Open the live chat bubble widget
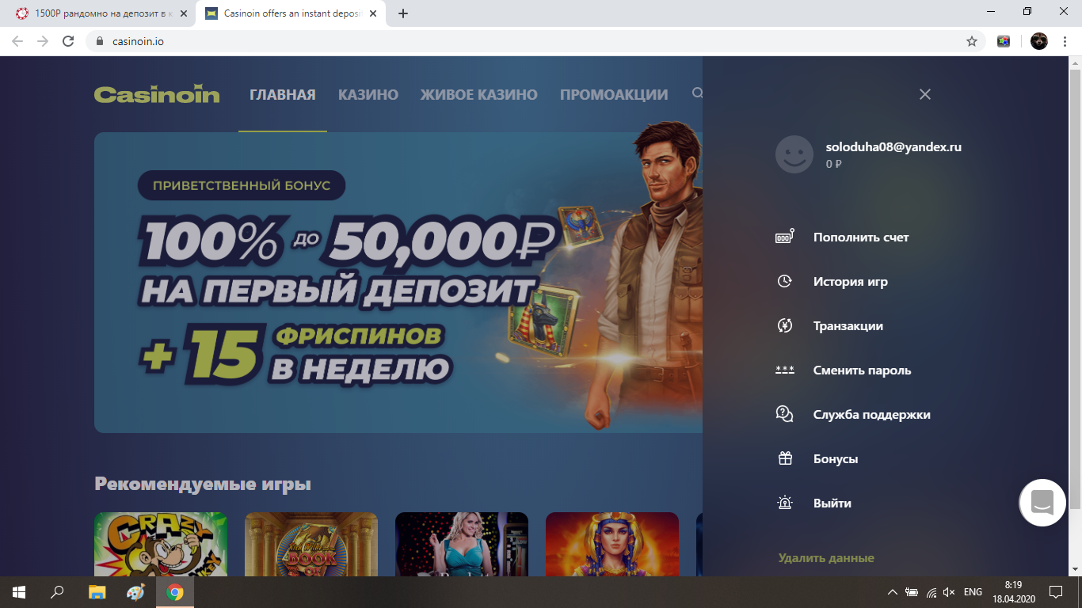This screenshot has width=1082, height=608. (1042, 503)
